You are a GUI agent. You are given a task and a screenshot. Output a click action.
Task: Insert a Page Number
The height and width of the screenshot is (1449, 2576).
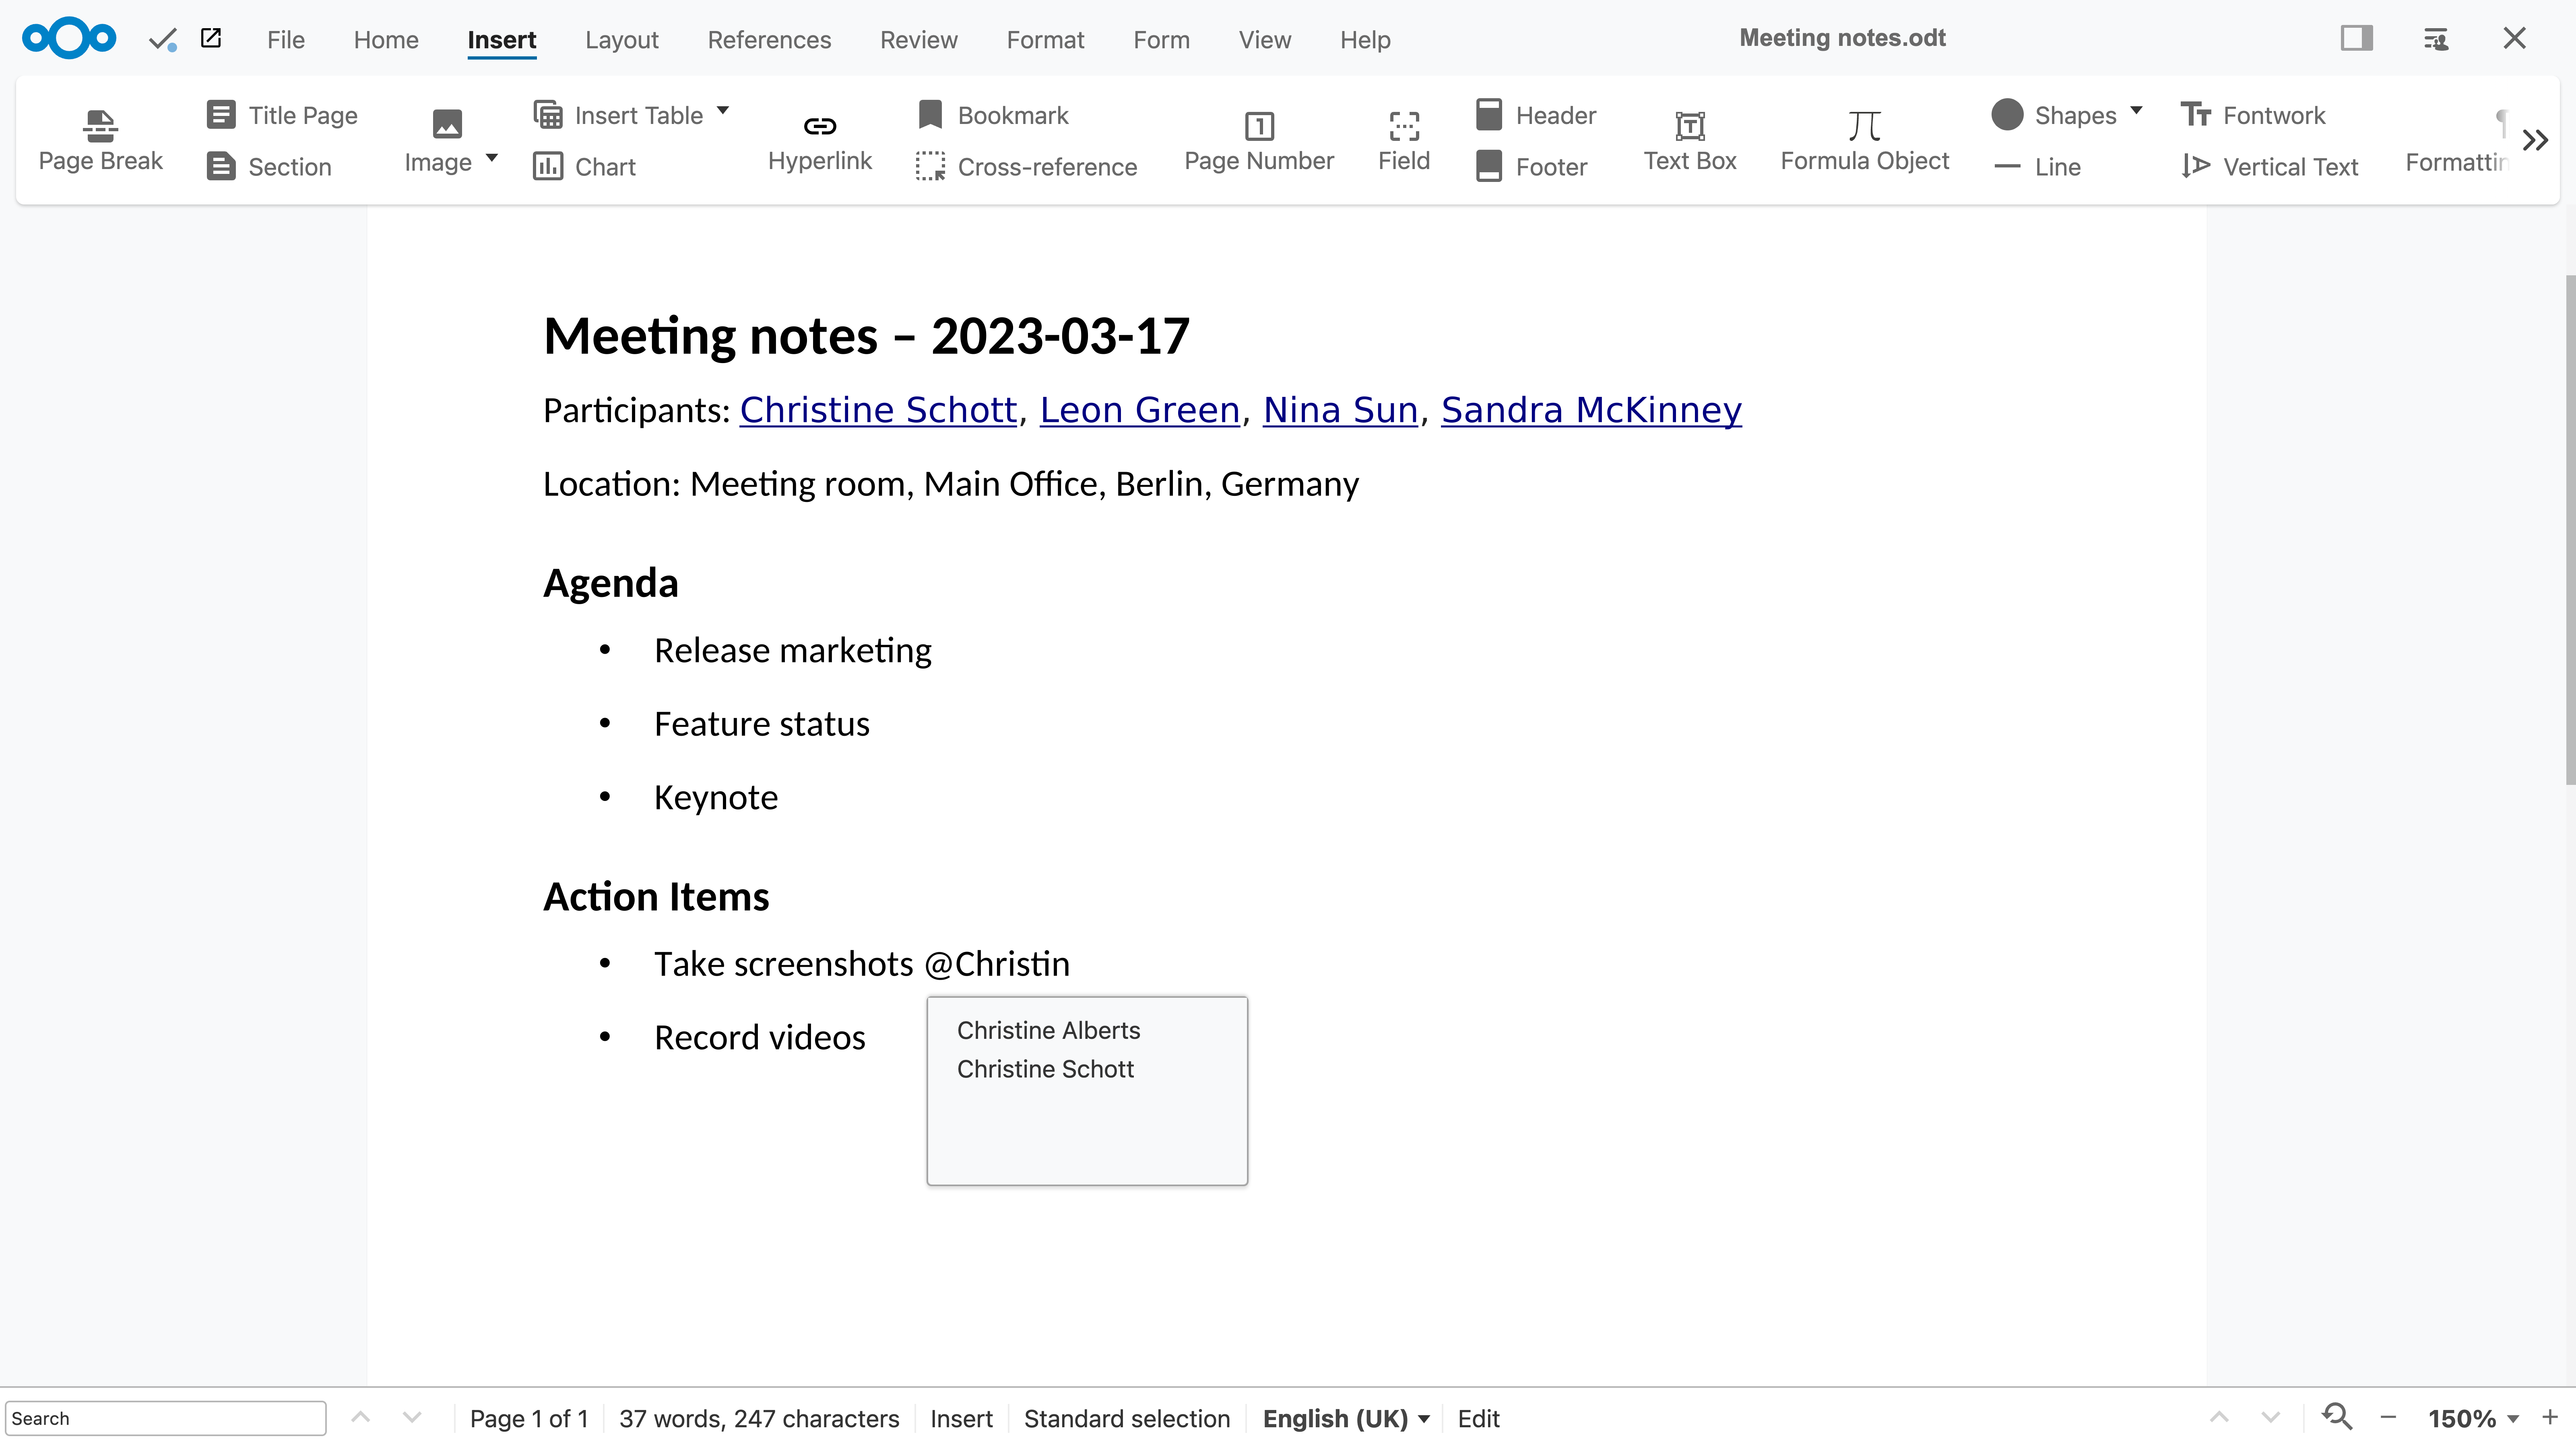tap(1259, 140)
